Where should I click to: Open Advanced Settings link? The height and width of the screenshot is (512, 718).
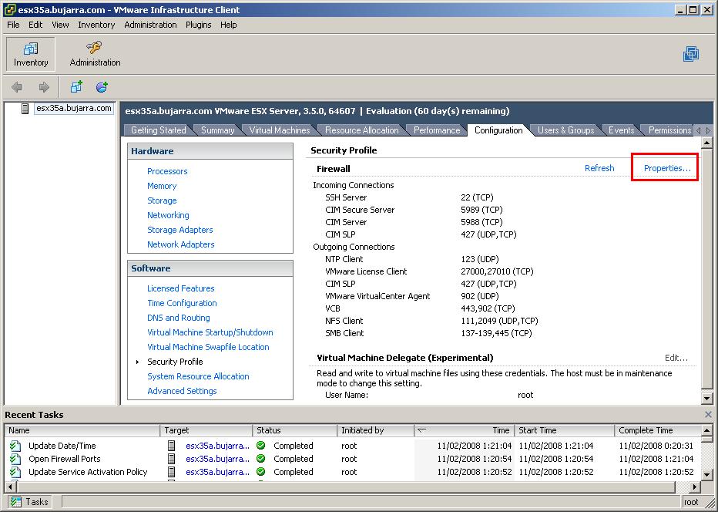click(182, 392)
